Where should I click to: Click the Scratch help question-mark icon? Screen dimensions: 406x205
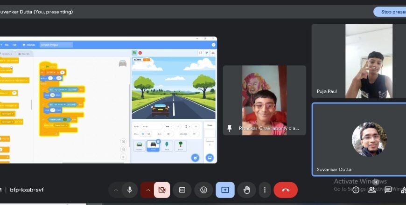click(213, 45)
